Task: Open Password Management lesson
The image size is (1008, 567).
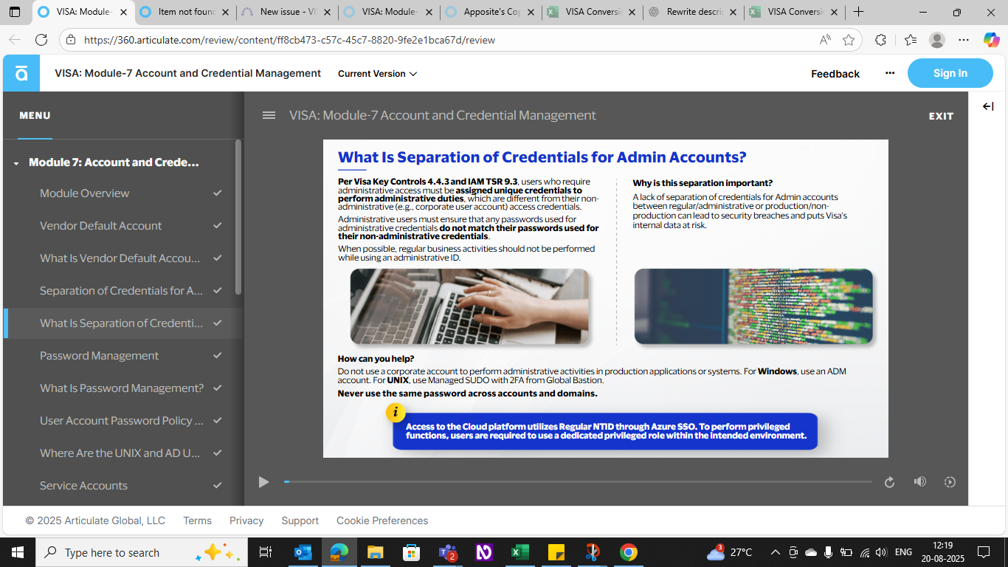Action: (x=123, y=356)
